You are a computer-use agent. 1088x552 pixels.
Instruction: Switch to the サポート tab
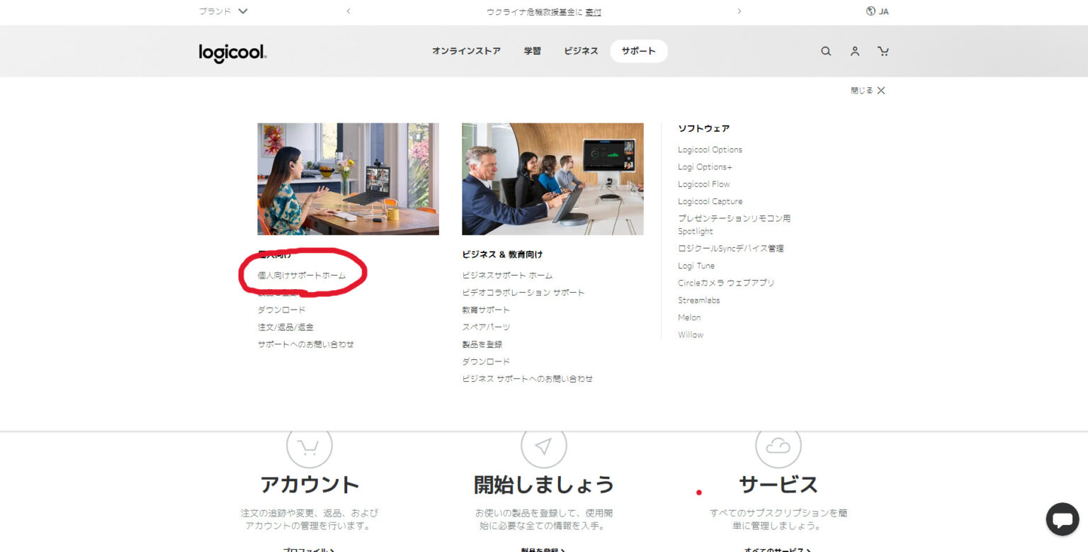coord(637,51)
